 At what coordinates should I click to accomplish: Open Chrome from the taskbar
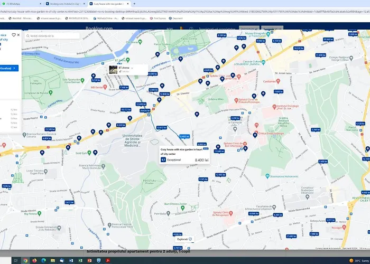click(26, 260)
